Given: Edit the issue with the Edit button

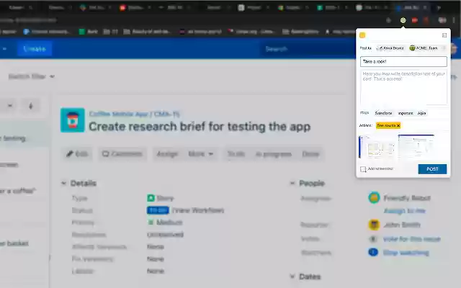Looking at the screenshot, I should coord(77,154).
